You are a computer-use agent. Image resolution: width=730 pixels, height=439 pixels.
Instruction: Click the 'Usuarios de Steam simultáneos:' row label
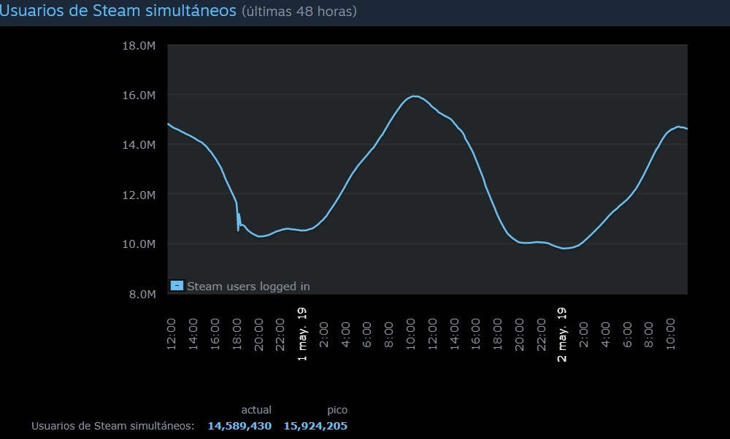click(x=112, y=426)
